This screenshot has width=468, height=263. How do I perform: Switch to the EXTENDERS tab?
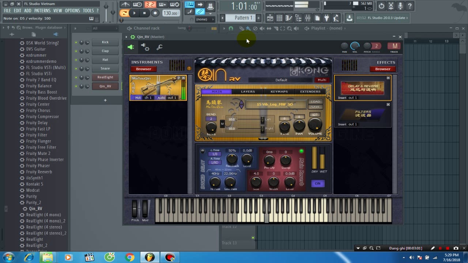click(310, 92)
